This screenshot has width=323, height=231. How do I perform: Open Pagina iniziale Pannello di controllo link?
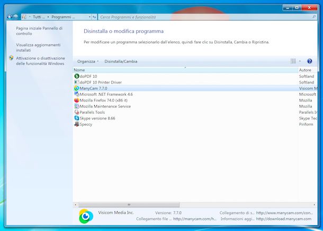[x=39, y=31]
